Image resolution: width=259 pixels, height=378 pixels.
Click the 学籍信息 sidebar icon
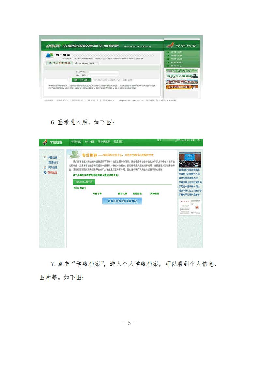pyautogui.click(x=45, y=158)
